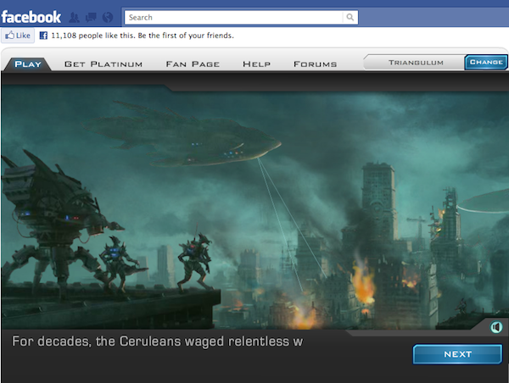Image resolution: width=509 pixels, height=383 pixels.
Task: Open the Help tab
Action: coord(256,64)
